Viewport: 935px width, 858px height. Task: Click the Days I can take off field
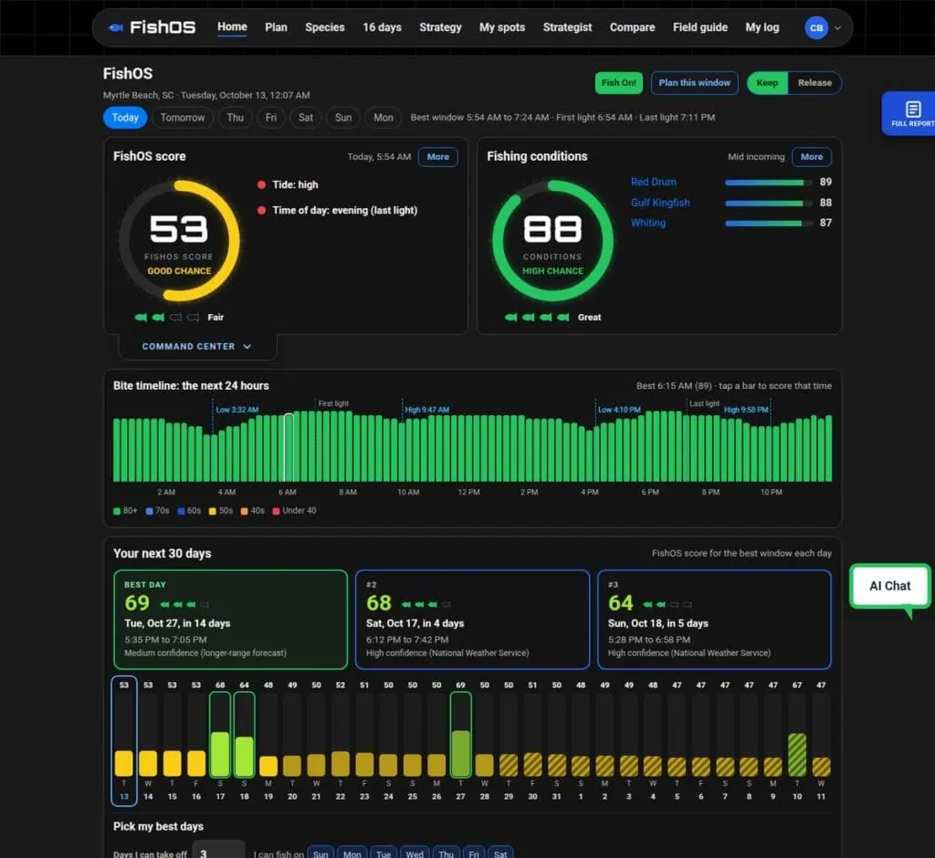(219, 851)
